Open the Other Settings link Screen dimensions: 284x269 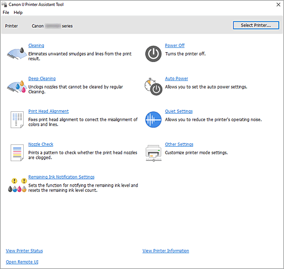[x=179, y=144]
